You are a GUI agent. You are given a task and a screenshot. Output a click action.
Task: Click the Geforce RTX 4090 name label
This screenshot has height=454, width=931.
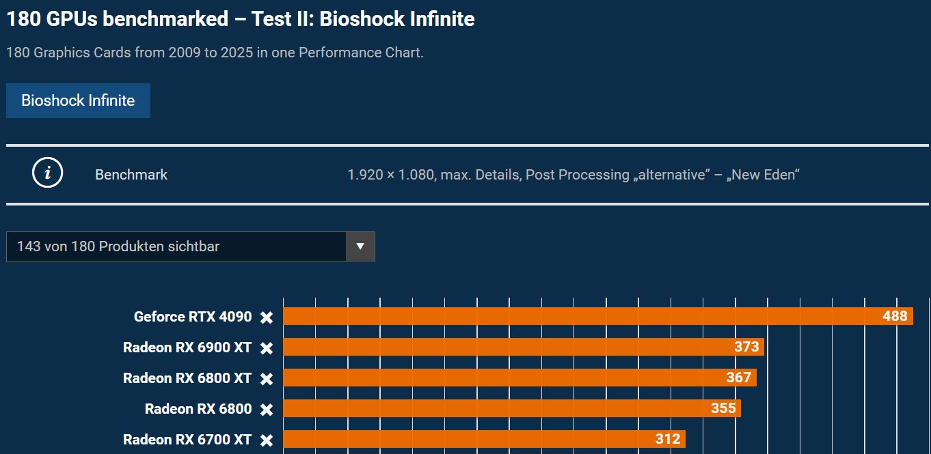[x=193, y=317]
